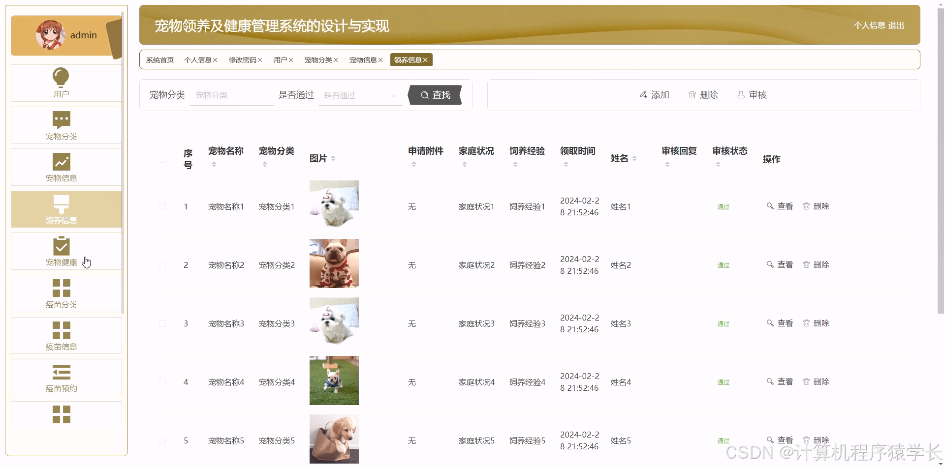Screen dimensions: 945x468
Task: Sort by 家庭状况 column arrows
Action: (465, 164)
